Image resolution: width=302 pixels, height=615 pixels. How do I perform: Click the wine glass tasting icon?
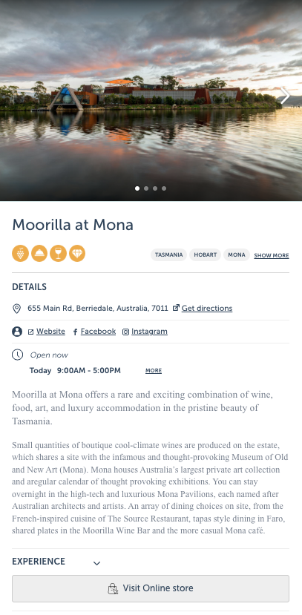click(x=58, y=254)
